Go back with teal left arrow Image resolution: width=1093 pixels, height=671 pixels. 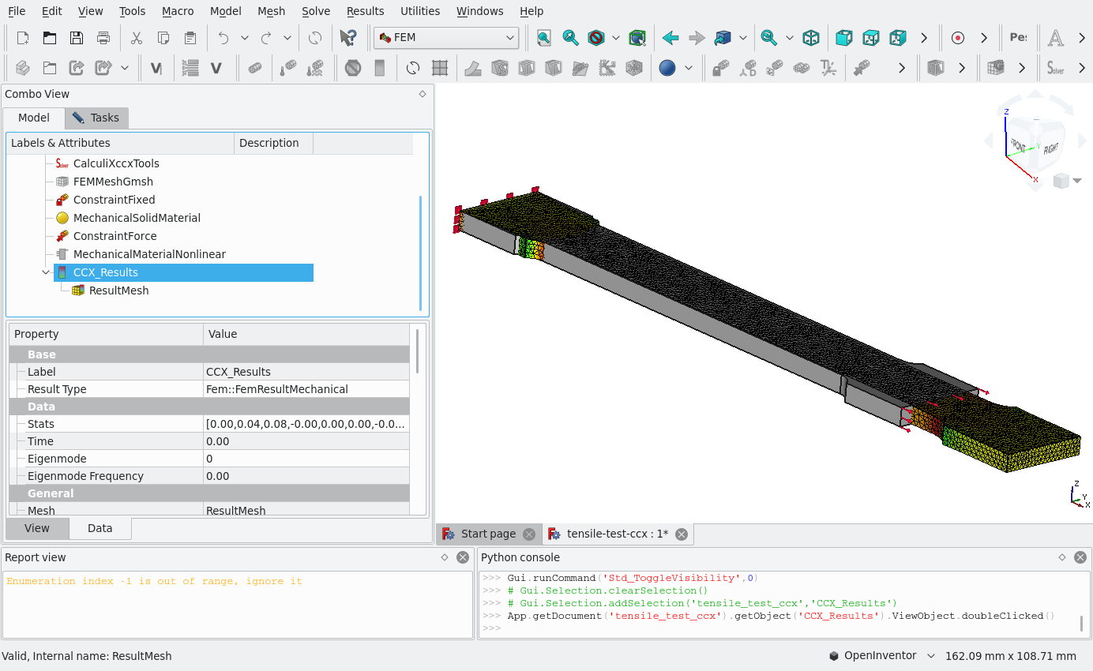click(670, 37)
